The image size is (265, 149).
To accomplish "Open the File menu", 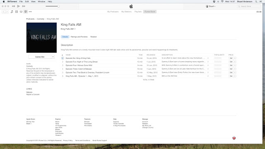I will tap(21, 2).
